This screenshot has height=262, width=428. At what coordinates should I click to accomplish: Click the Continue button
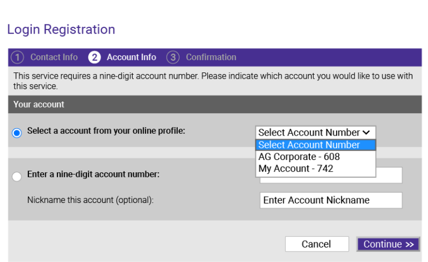tap(388, 244)
